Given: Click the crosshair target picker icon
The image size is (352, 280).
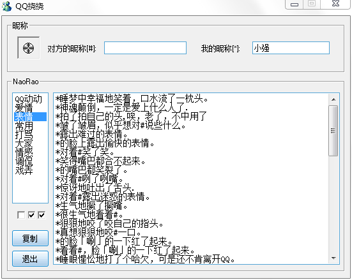Looking at the screenshot, I should coord(29,48).
